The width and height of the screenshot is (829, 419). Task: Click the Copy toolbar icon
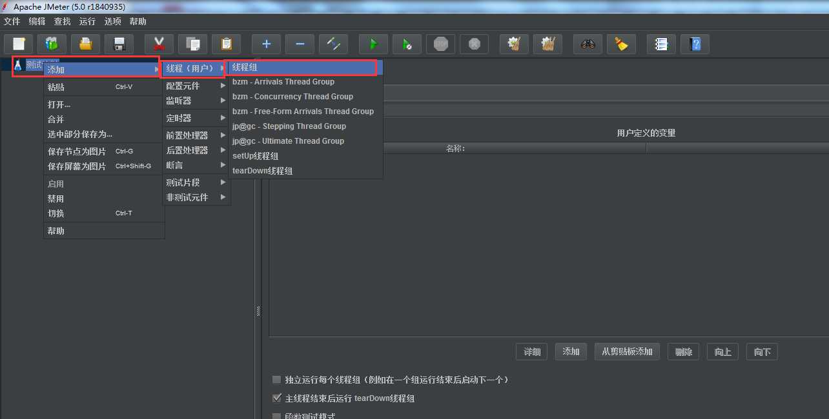(192, 44)
